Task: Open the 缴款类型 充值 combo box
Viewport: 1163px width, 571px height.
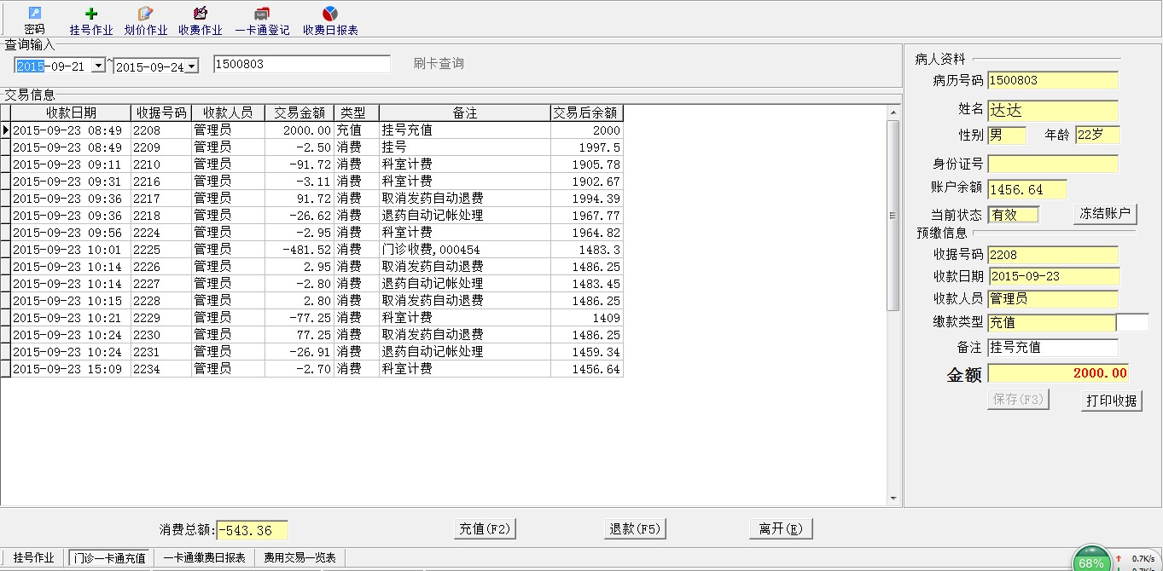Action: [x=1051, y=323]
